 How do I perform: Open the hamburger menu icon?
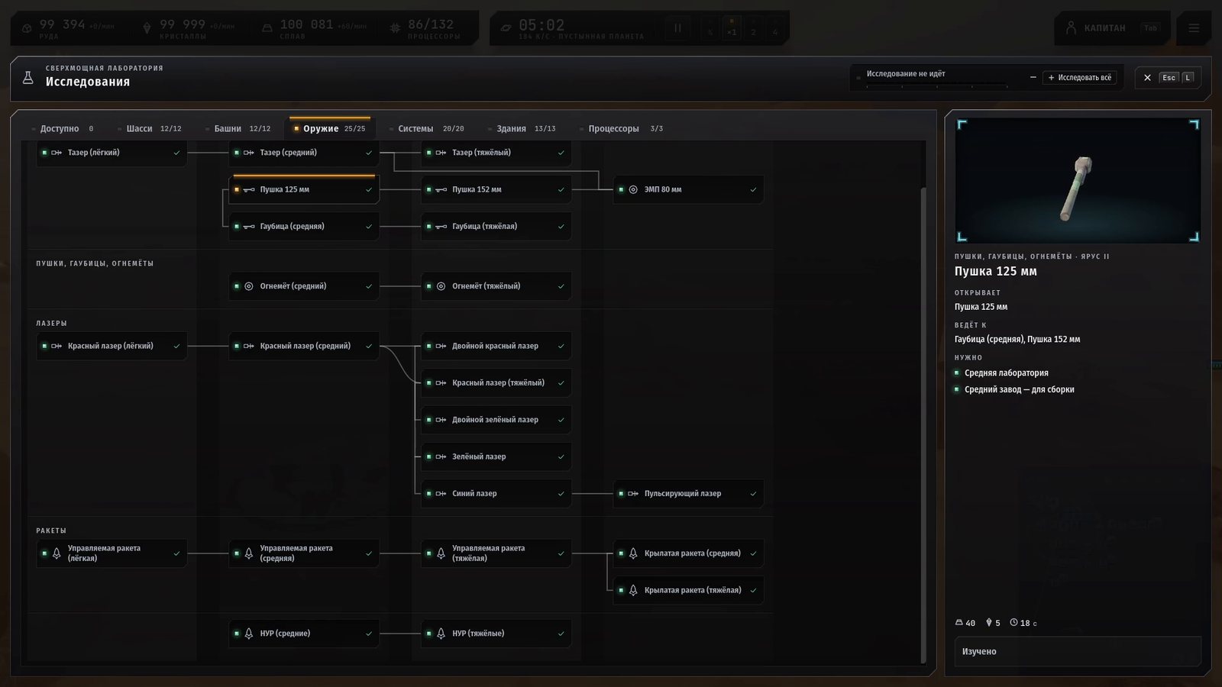[1194, 28]
